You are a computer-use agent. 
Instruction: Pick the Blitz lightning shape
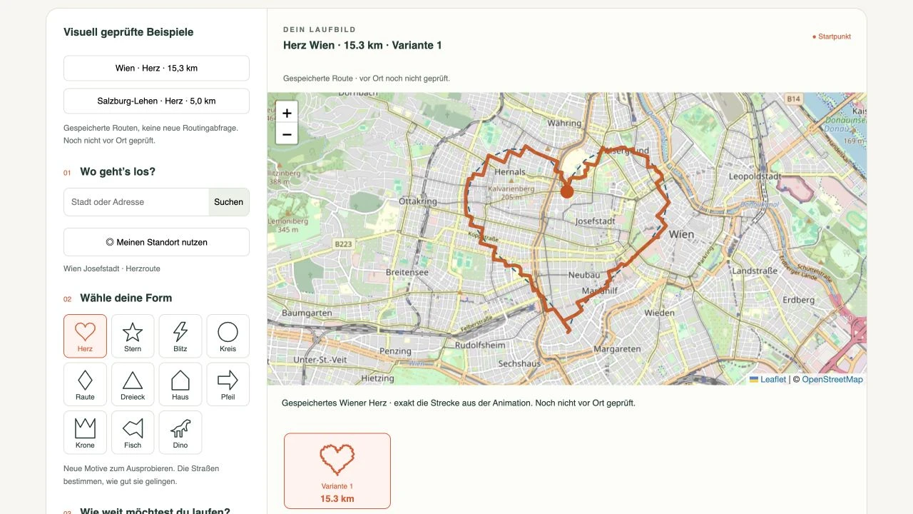[x=180, y=336]
